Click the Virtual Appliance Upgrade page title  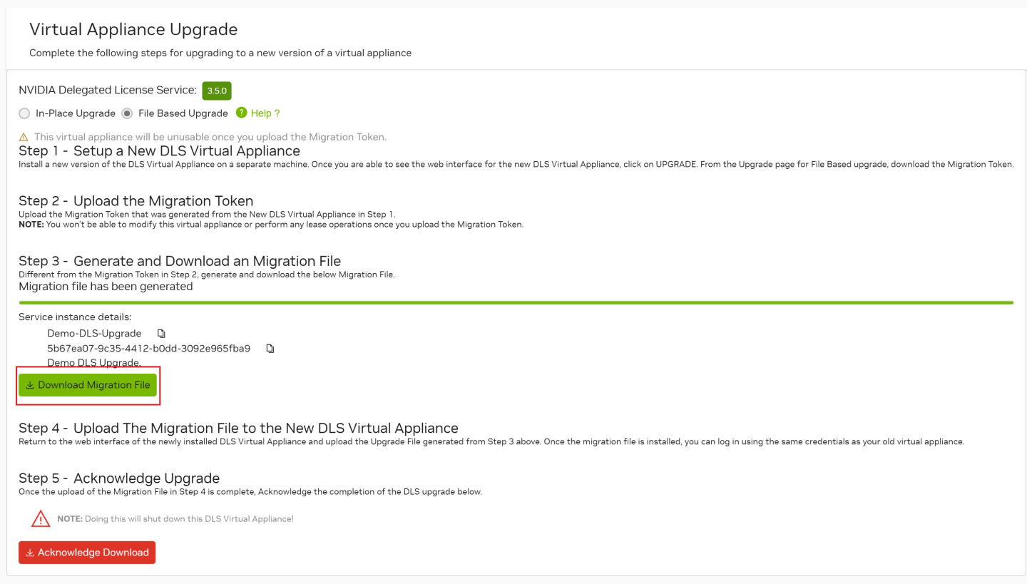pos(133,29)
